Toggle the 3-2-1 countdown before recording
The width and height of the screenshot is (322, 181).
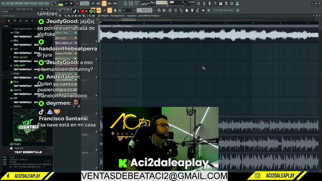(x=104, y=4)
